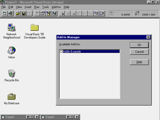Screen dimensions: 160x120
Task: Click the Help button in the Add-In Manager
Action: click(139, 62)
